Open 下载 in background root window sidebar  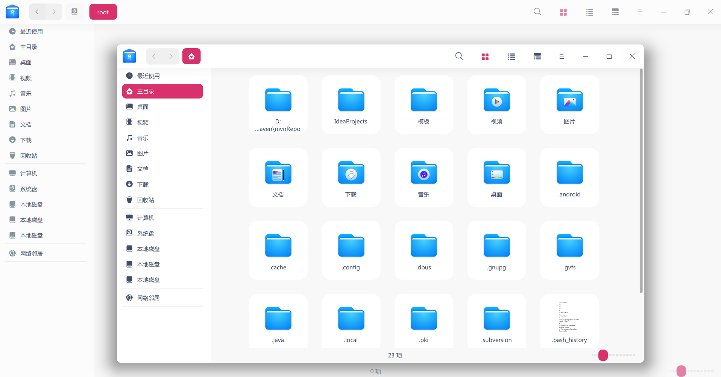point(46,140)
